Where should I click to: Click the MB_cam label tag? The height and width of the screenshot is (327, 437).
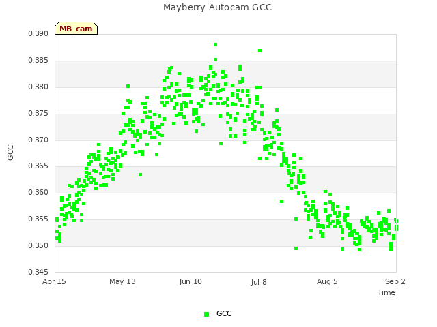coord(76,29)
